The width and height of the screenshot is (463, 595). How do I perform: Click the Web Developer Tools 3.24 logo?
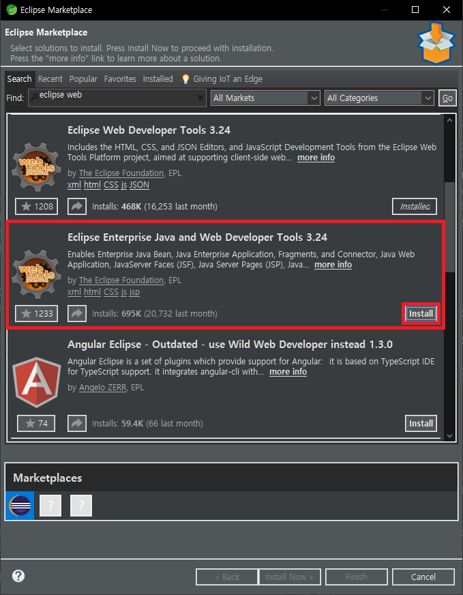(36, 167)
